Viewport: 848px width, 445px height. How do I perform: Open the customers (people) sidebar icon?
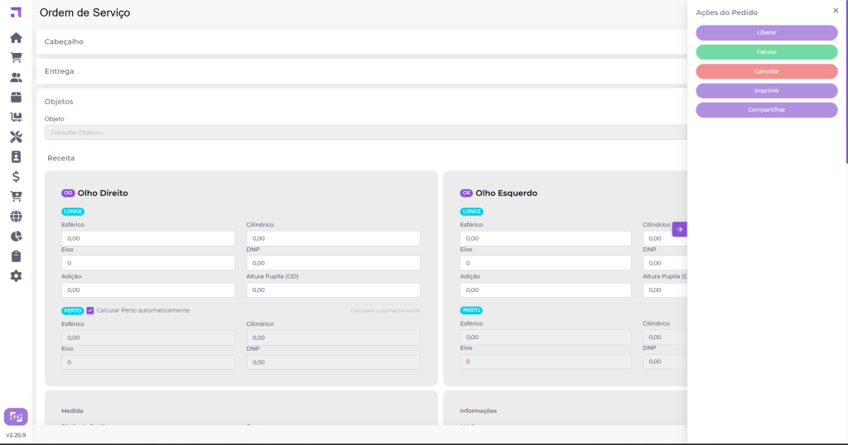(16, 78)
